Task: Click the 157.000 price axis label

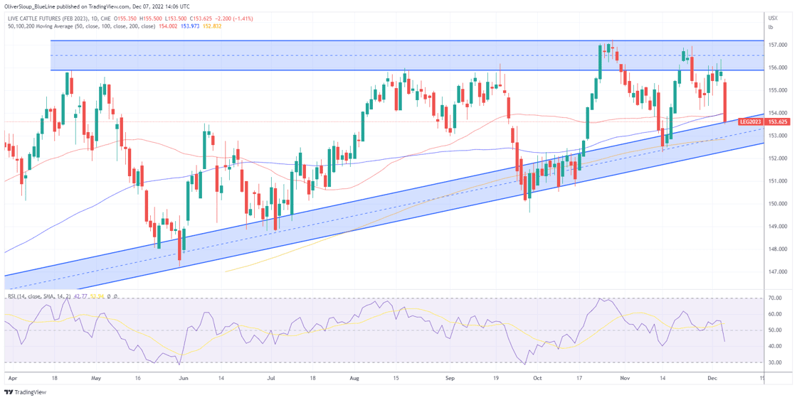Action: 776,45
